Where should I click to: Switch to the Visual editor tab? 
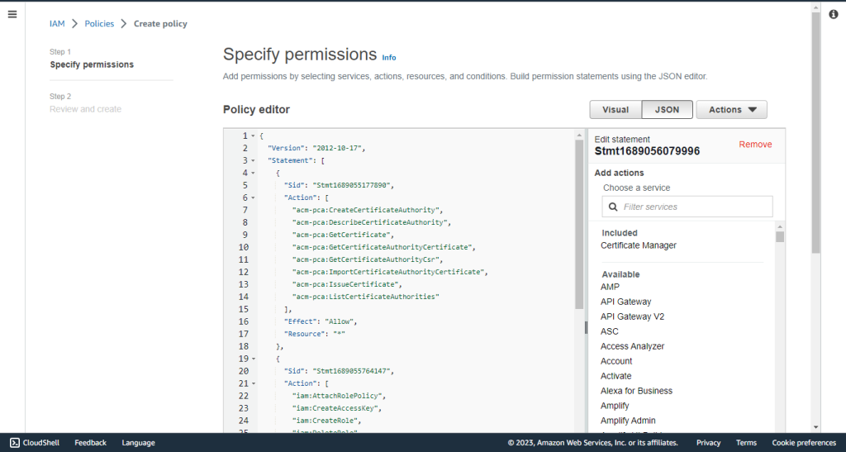pos(615,110)
